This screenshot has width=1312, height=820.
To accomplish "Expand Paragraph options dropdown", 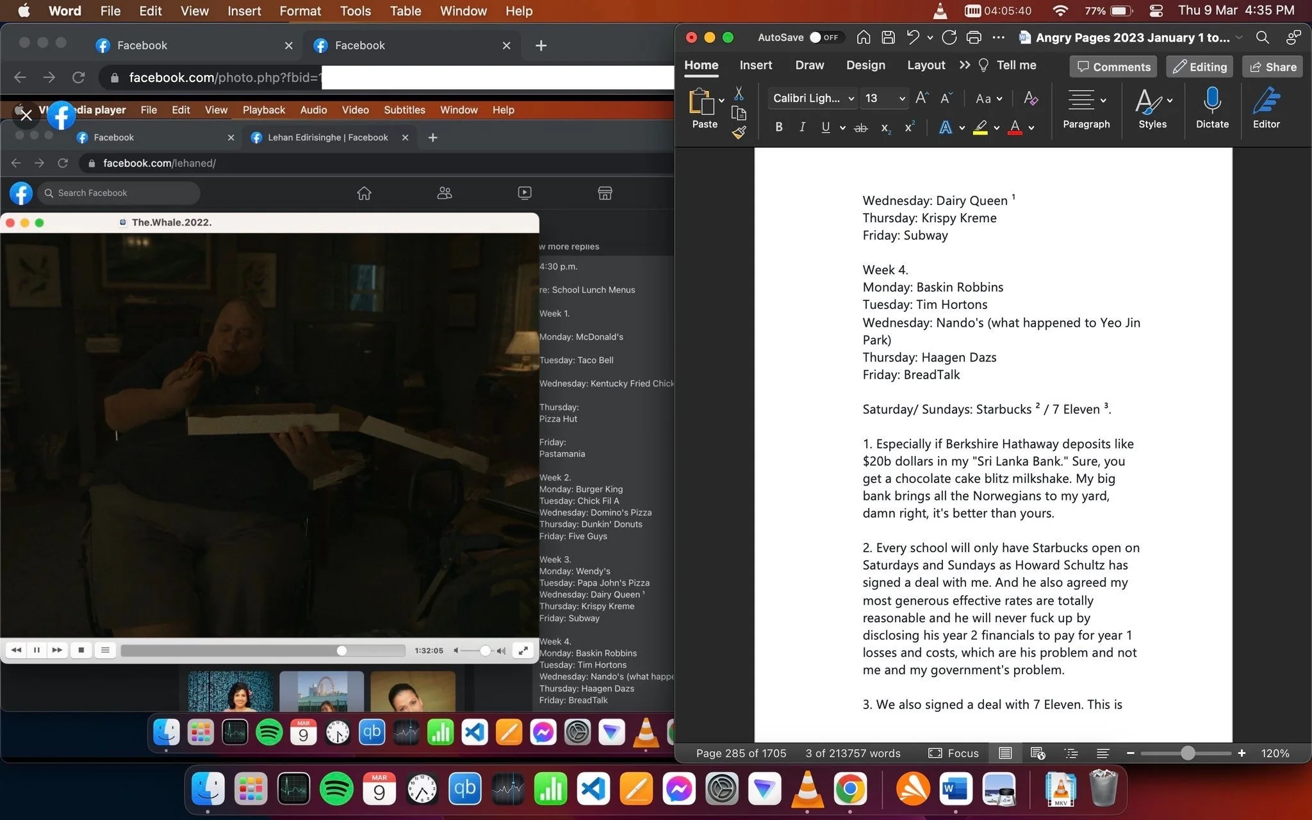I will (1103, 101).
